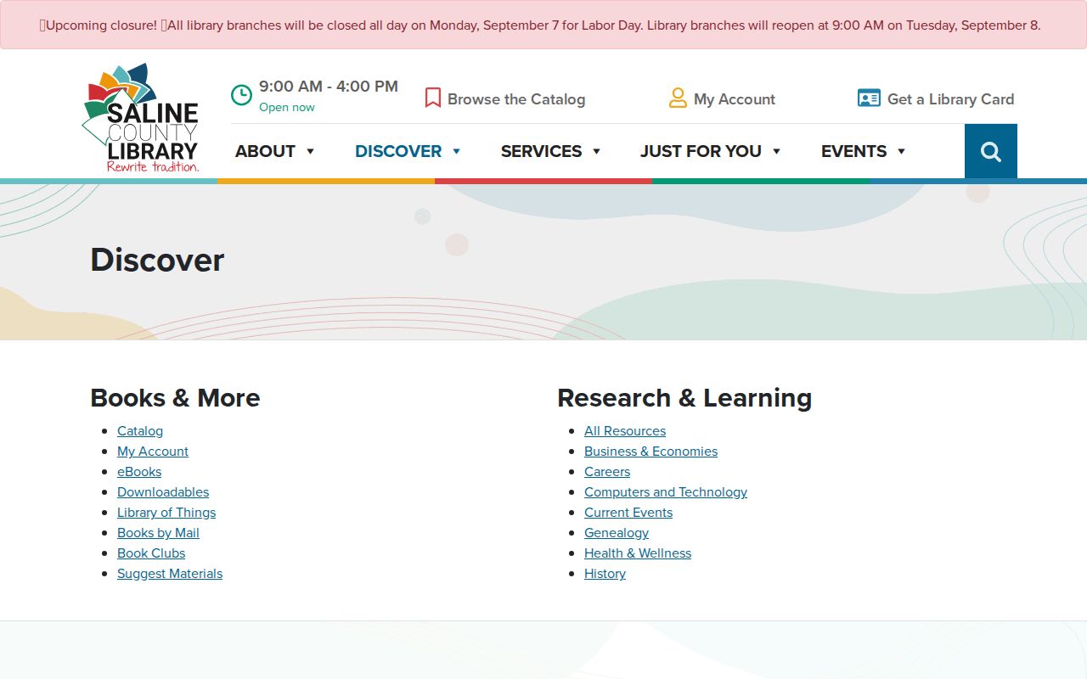Open the History link
1087x679 pixels.
605,574
